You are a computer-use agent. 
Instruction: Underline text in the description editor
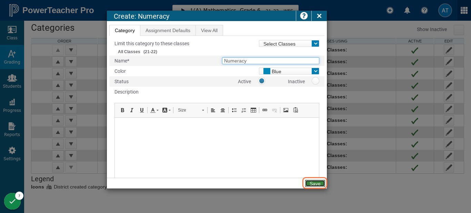(142, 110)
